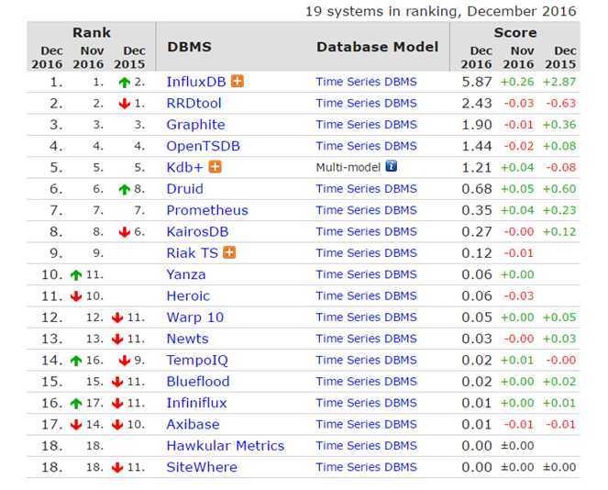Click the OpenTSDB score 1.44
Image resolution: width=608 pixels, height=490 pixels.
point(477,146)
